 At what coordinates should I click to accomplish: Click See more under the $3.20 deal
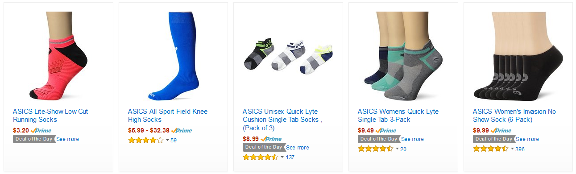coord(67,139)
